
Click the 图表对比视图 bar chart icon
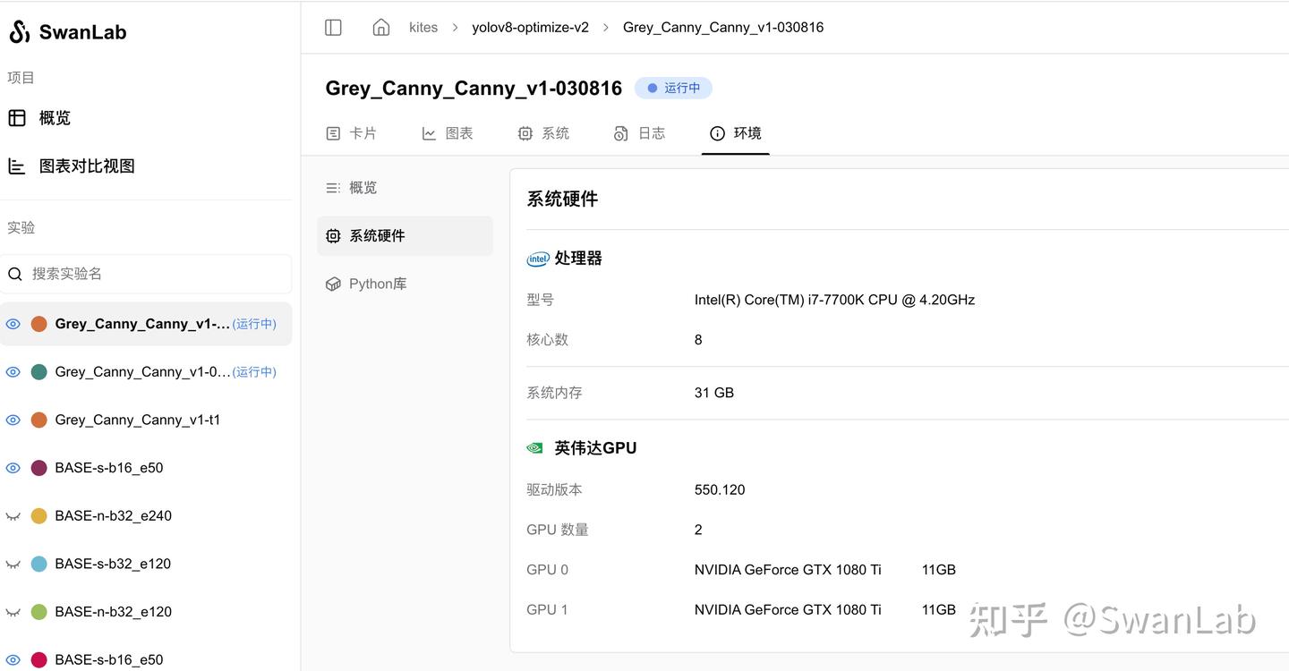coord(17,166)
